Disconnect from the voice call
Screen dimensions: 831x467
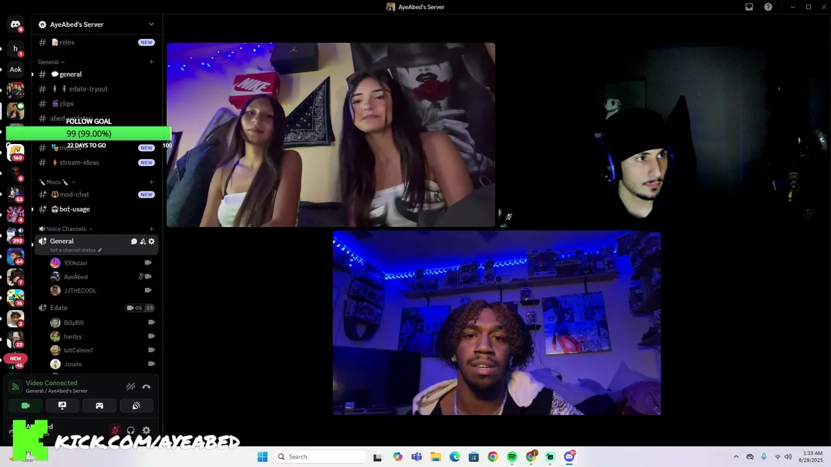146,387
